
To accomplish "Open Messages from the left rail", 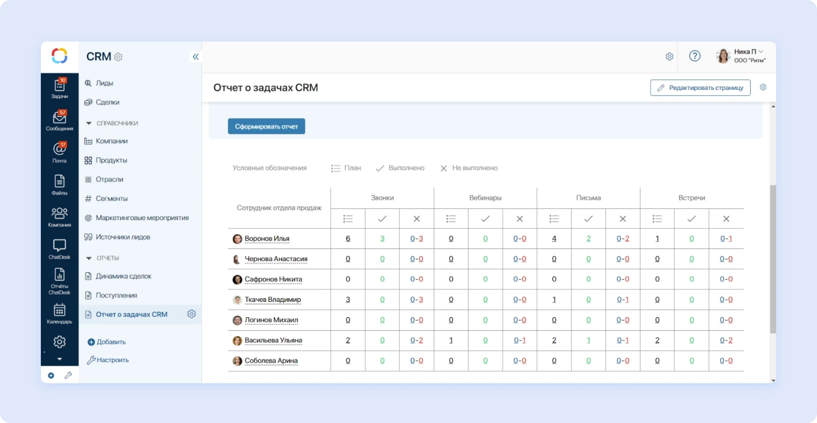I will [x=59, y=121].
